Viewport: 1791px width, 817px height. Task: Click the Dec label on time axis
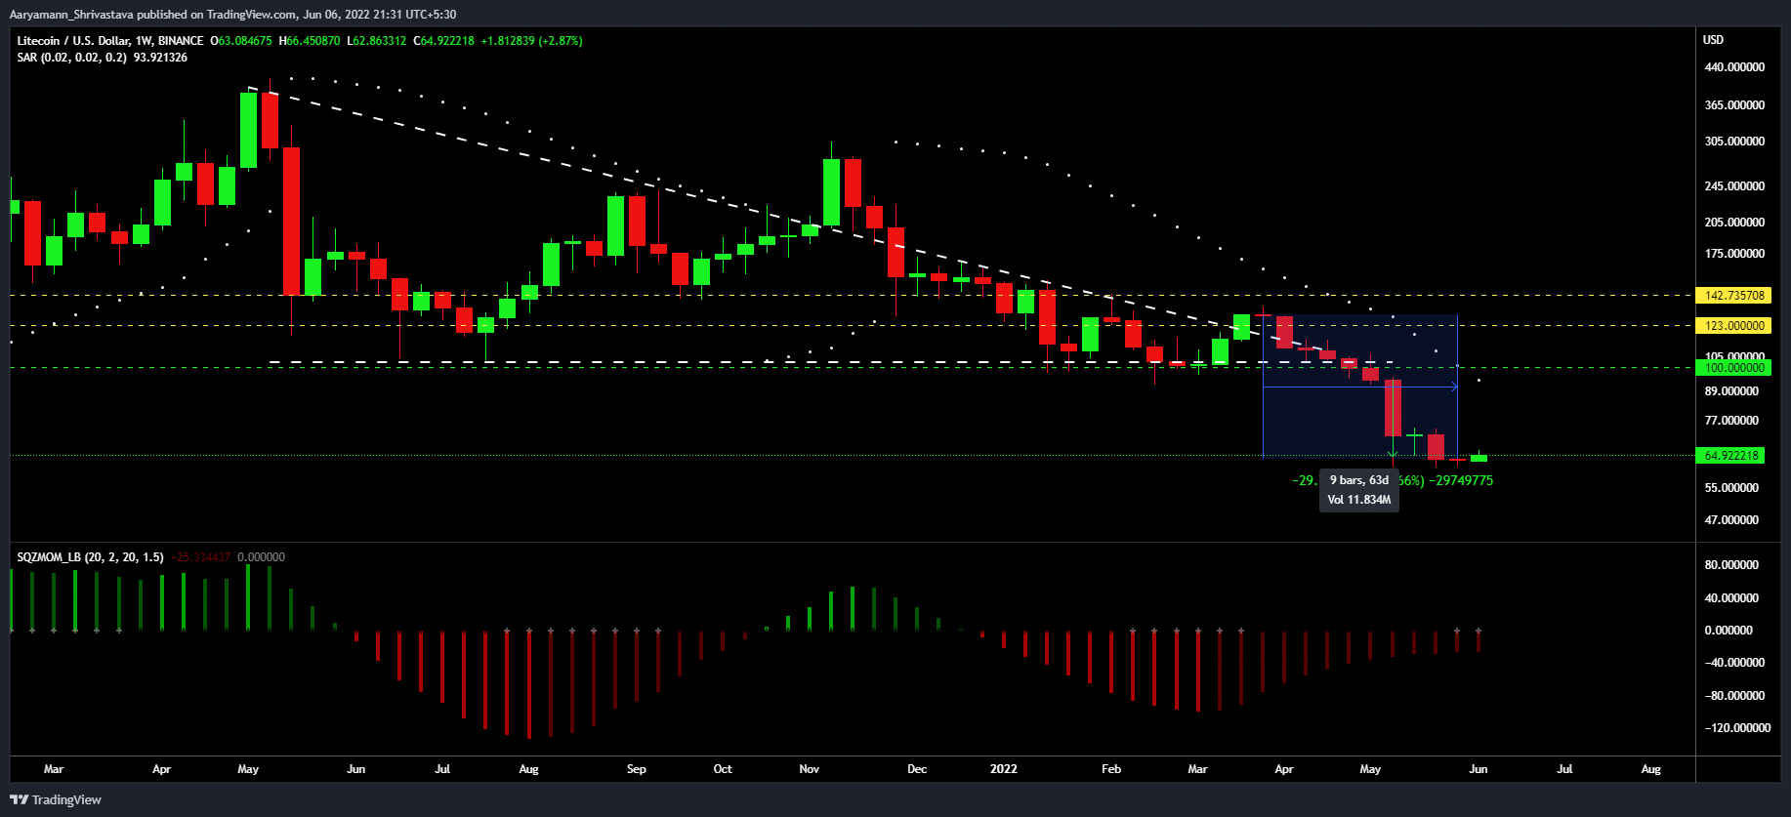coord(917,769)
